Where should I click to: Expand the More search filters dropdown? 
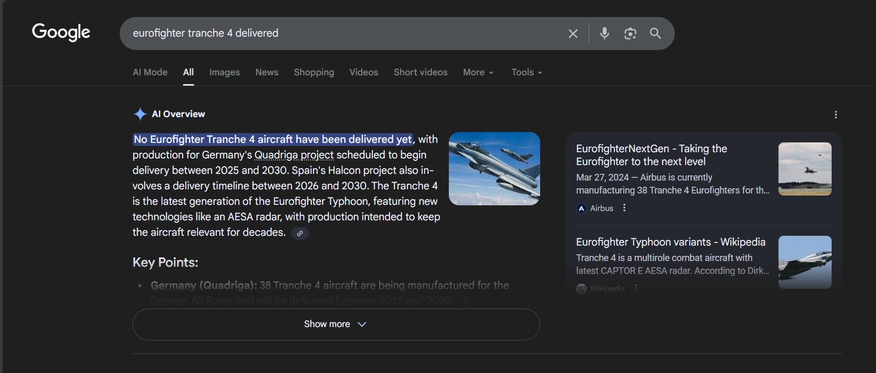coord(478,72)
